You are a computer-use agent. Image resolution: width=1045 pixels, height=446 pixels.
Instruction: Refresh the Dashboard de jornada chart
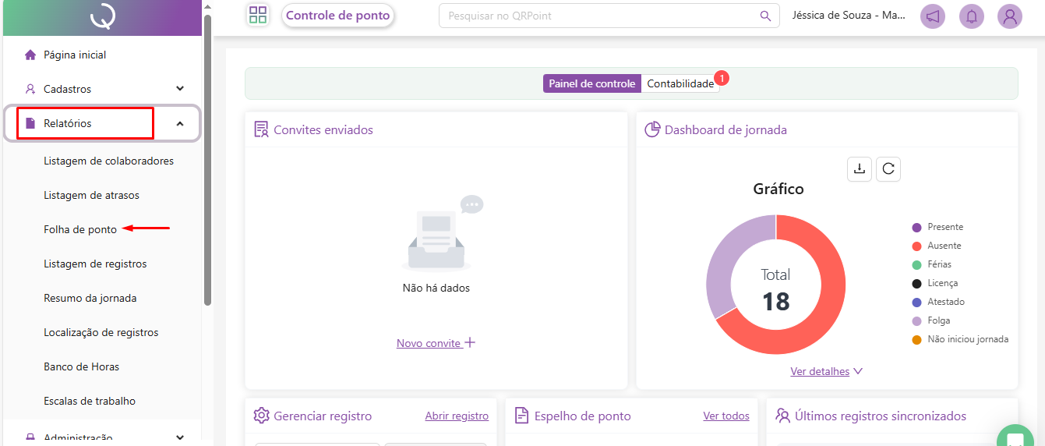coord(888,169)
